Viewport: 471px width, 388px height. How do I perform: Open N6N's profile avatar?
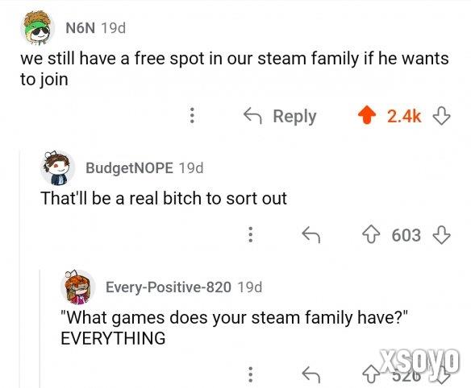click(37, 28)
